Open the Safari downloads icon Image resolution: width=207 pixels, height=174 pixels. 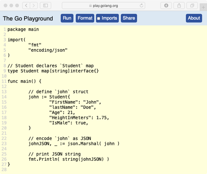coord(166,5)
